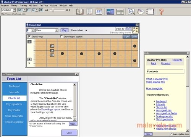Click the Style button above fretboard
Image resolution: width=191 pixels, height=137 pixels.
click(126, 37)
